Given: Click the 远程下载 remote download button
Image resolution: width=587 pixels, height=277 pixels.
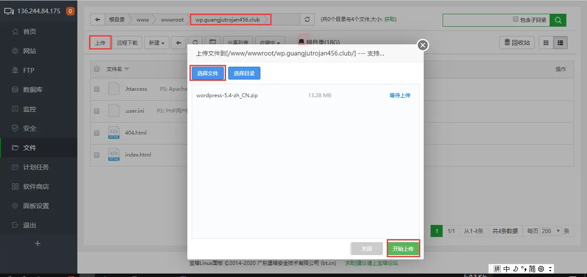Looking at the screenshot, I should [x=127, y=43].
